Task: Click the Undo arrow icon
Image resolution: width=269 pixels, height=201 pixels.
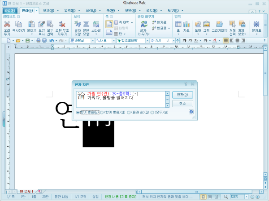Action: [52, 41]
